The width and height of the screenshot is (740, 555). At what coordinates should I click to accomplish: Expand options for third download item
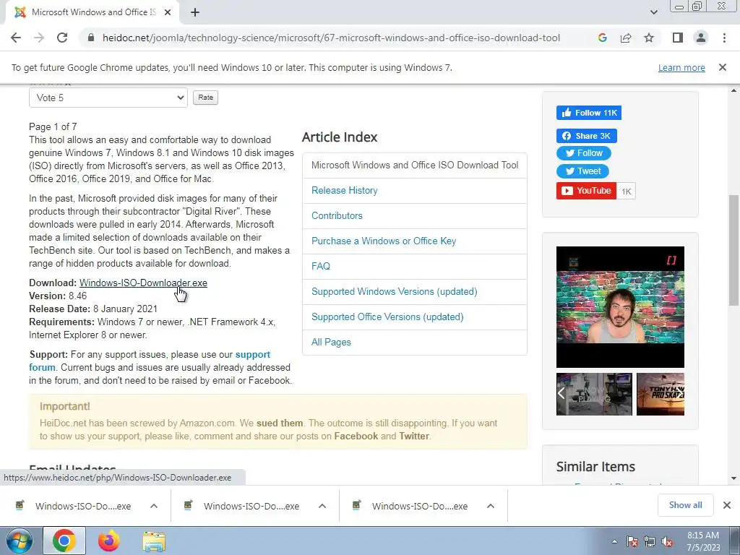coord(491,506)
